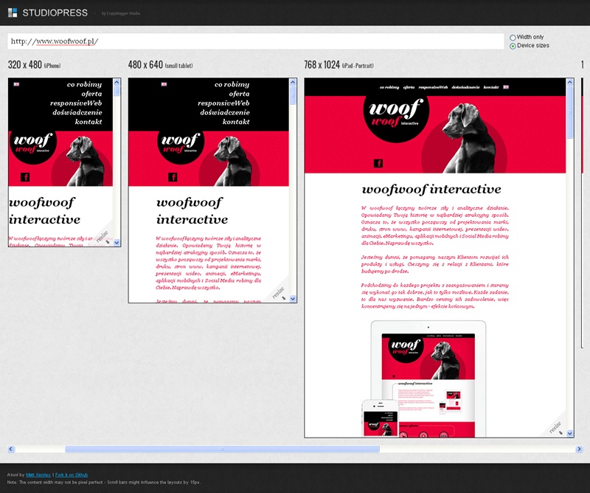Viewport: 590px width, 493px height.
Task: Click the Facebook icon in iPhone preview
Action: click(24, 176)
